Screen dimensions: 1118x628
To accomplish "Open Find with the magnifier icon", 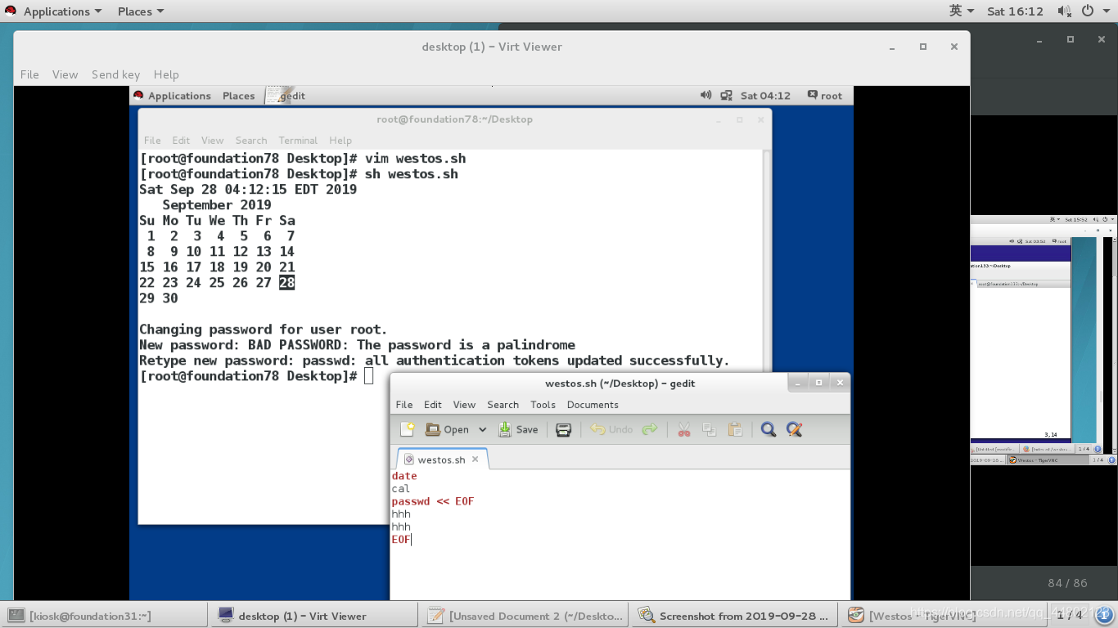I will [768, 429].
